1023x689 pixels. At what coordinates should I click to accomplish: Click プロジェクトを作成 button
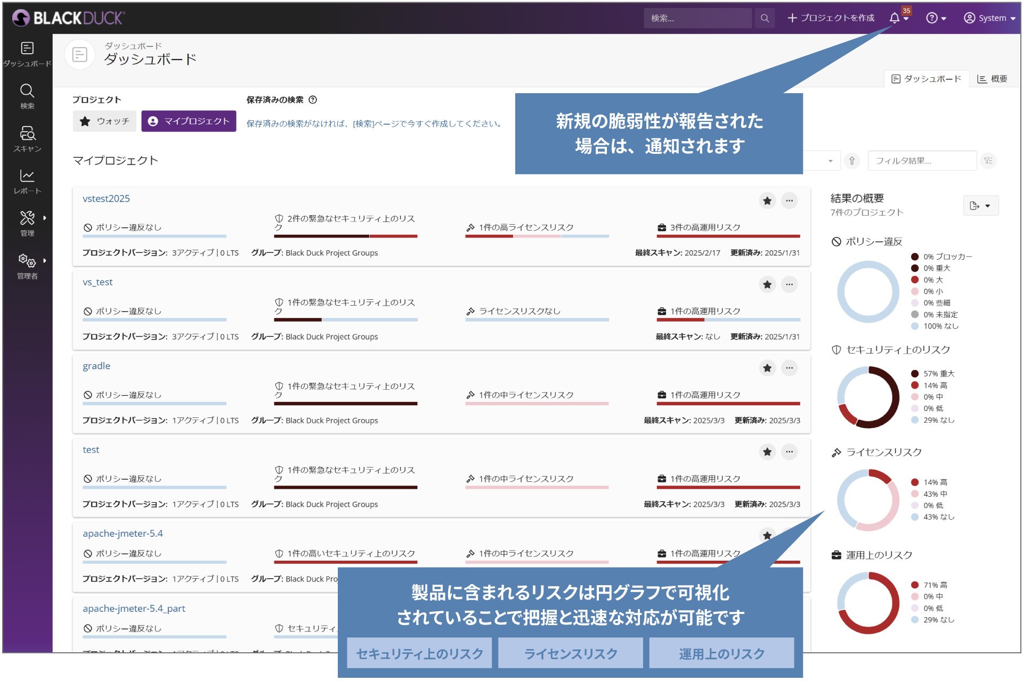(831, 18)
